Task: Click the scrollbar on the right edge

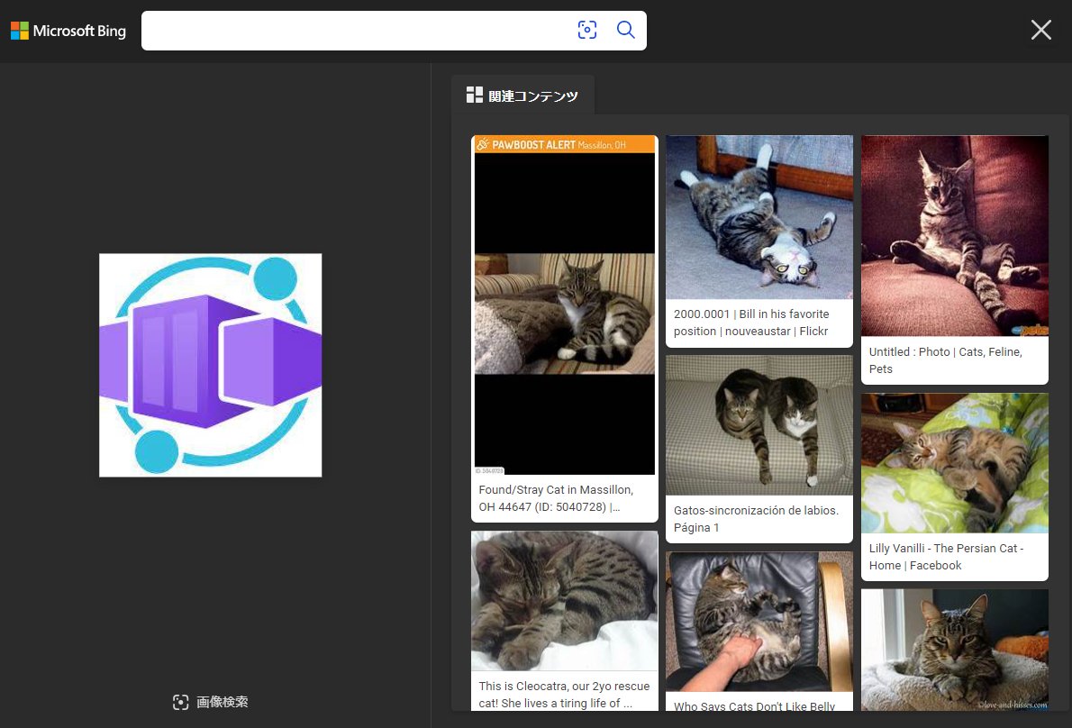Action: point(1067,360)
